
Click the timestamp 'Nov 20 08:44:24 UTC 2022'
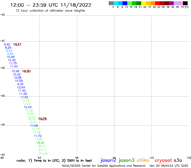pyautogui.click(x=169, y=166)
